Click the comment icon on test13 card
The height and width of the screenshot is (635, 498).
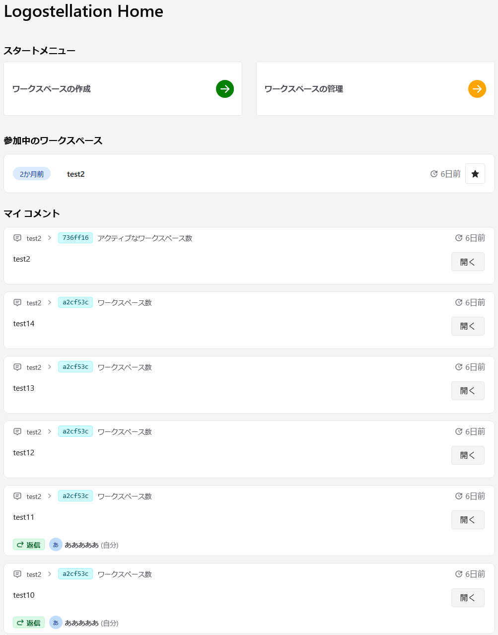[x=17, y=367]
